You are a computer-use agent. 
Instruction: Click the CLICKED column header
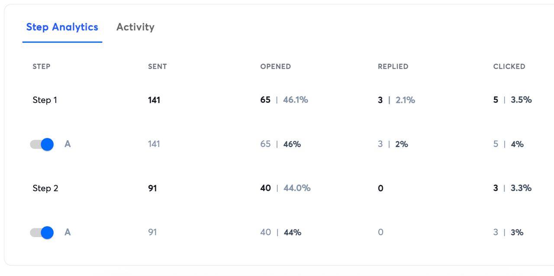[509, 67]
